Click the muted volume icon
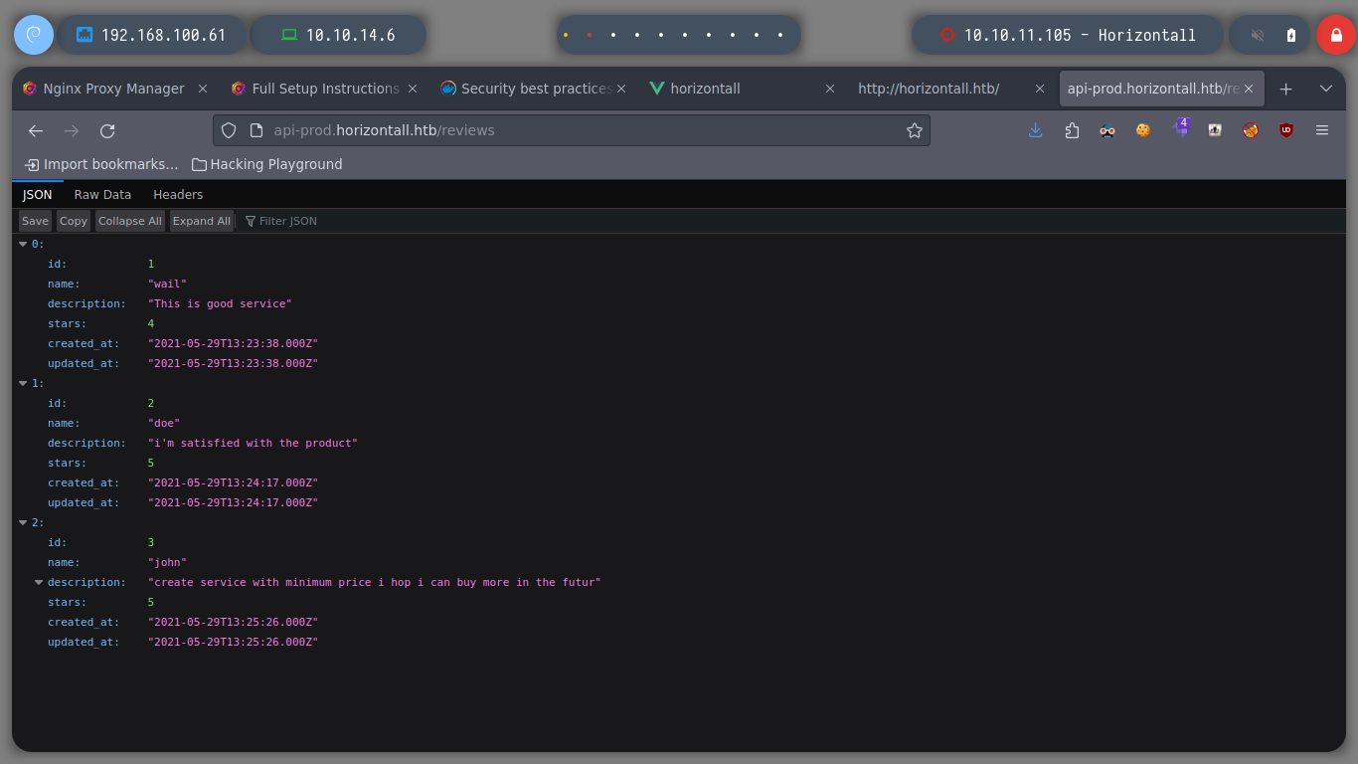This screenshot has height=764, width=1358. 1258,35
